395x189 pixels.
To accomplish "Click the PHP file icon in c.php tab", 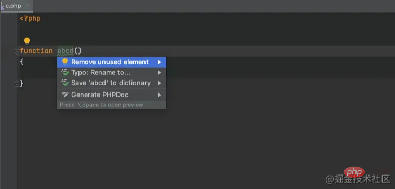I will point(2,6).
